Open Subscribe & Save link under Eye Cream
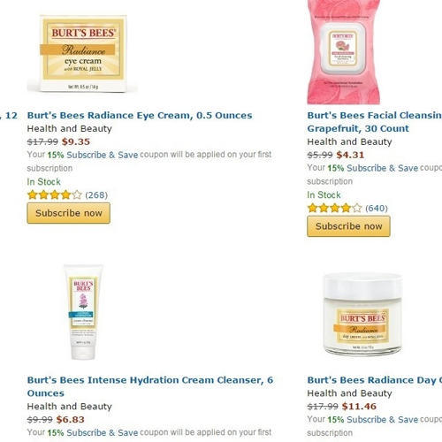 coord(103,155)
